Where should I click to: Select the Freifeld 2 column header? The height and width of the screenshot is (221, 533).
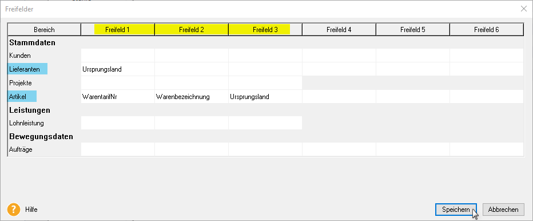point(192,30)
